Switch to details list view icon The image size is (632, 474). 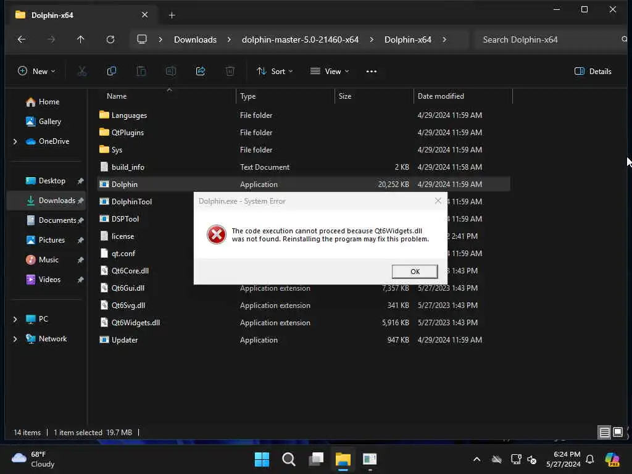click(x=604, y=433)
